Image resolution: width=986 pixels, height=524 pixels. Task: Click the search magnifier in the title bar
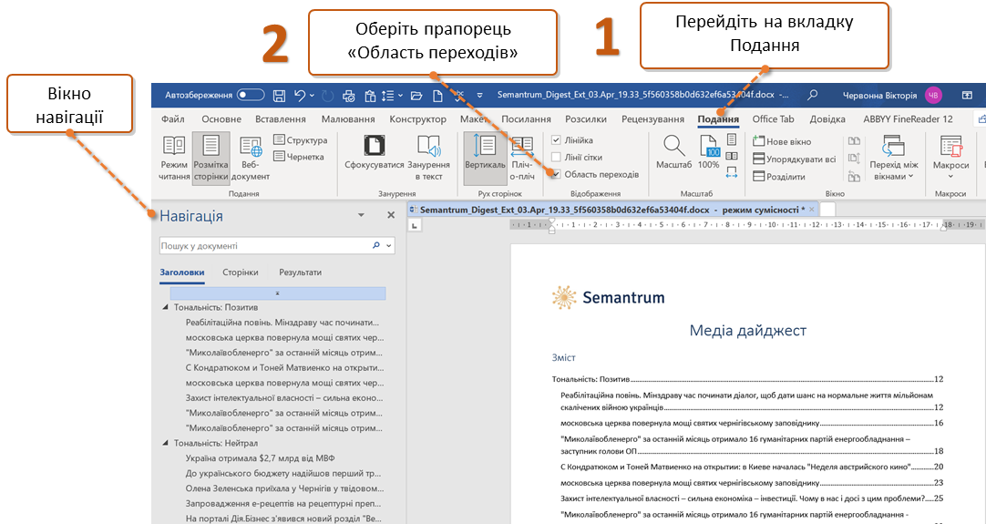tap(813, 95)
